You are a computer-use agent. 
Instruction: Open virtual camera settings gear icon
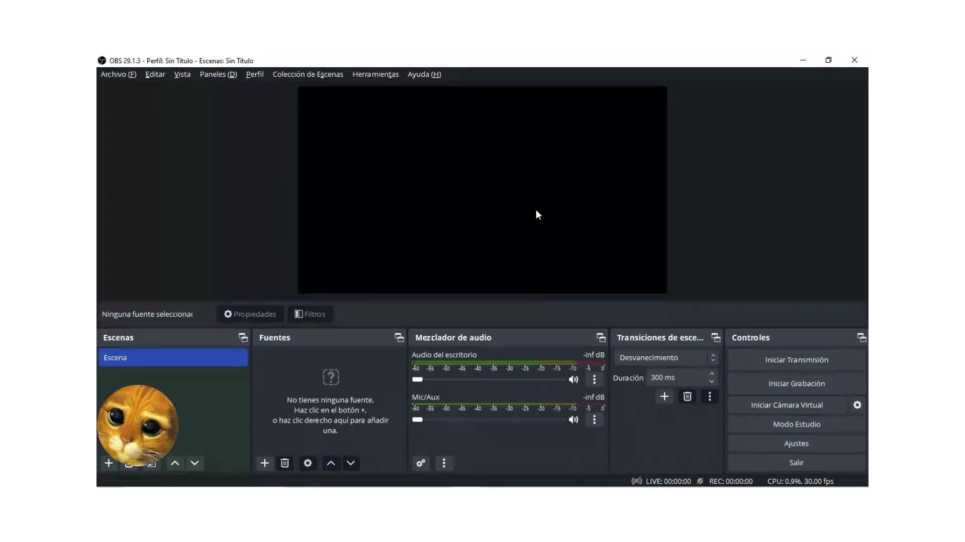click(857, 405)
